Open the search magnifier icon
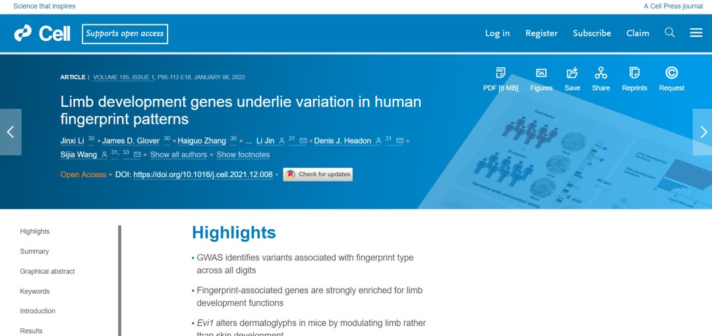Viewport: 712px width, 336px height. point(670,33)
